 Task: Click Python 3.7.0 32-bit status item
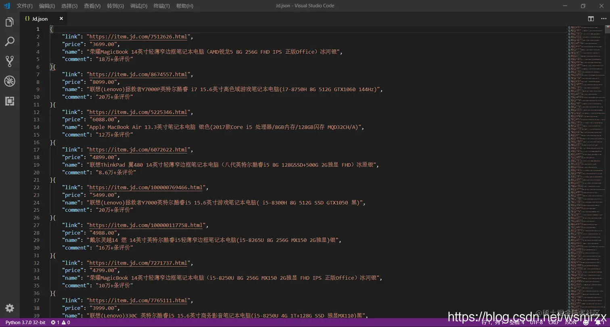coord(25,323)
